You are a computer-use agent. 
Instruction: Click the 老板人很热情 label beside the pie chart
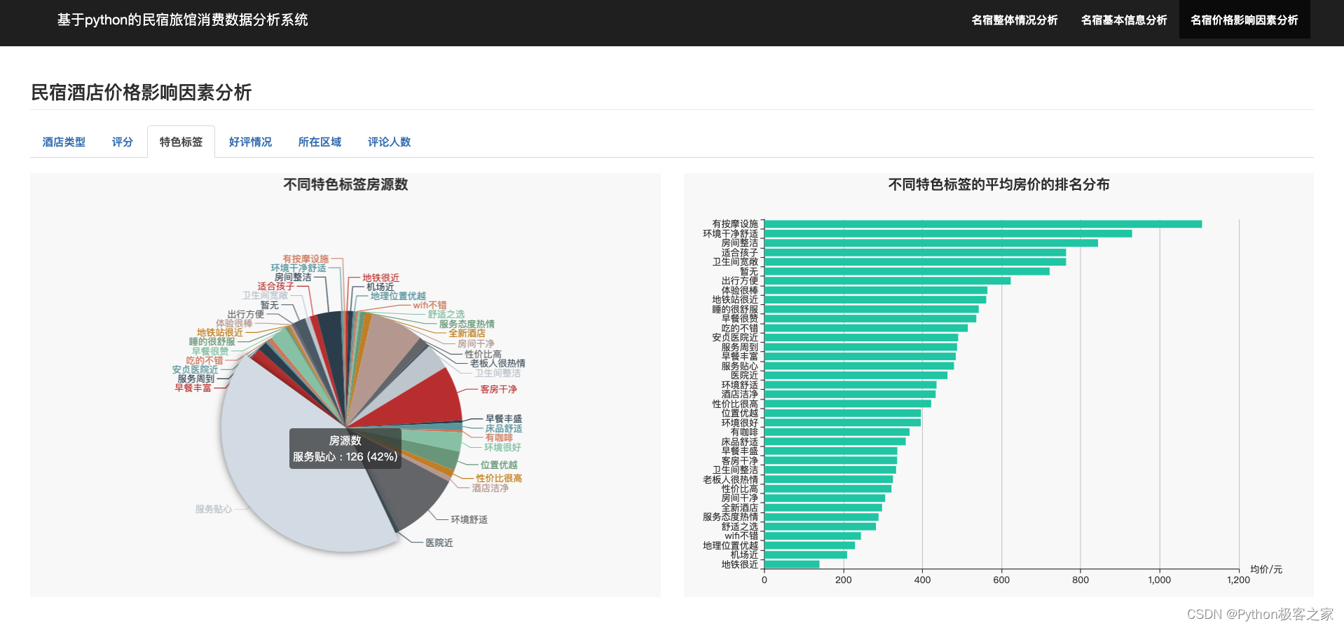[498, 363]
